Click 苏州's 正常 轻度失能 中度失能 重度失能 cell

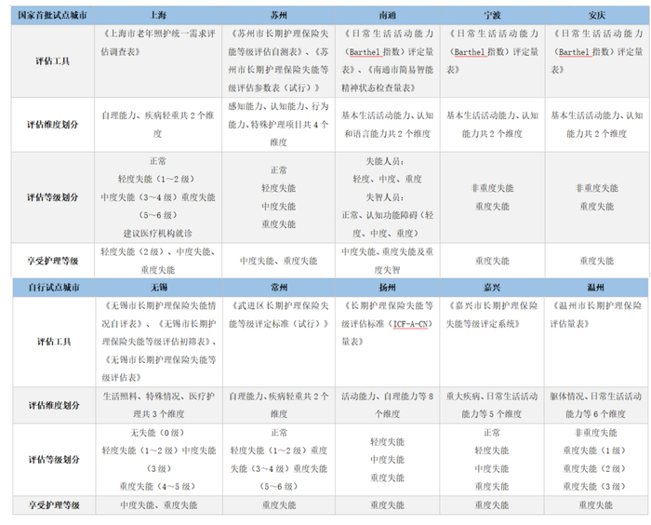[279, 197]
